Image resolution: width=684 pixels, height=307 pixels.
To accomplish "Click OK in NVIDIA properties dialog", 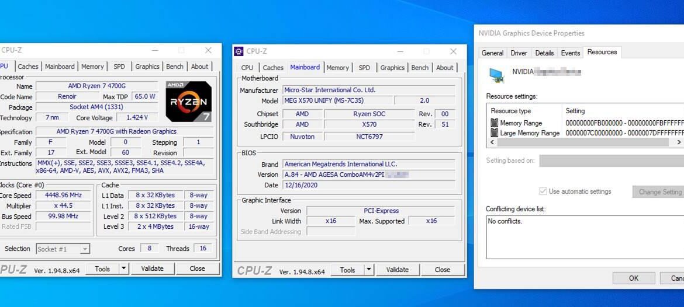I will click(x=634, y=278).
